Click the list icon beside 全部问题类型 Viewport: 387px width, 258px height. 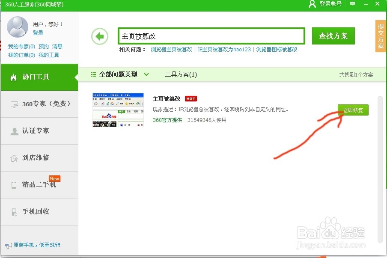(x=93, y=74)
